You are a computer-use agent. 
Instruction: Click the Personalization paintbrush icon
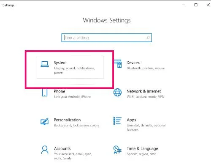pos(45,121)
